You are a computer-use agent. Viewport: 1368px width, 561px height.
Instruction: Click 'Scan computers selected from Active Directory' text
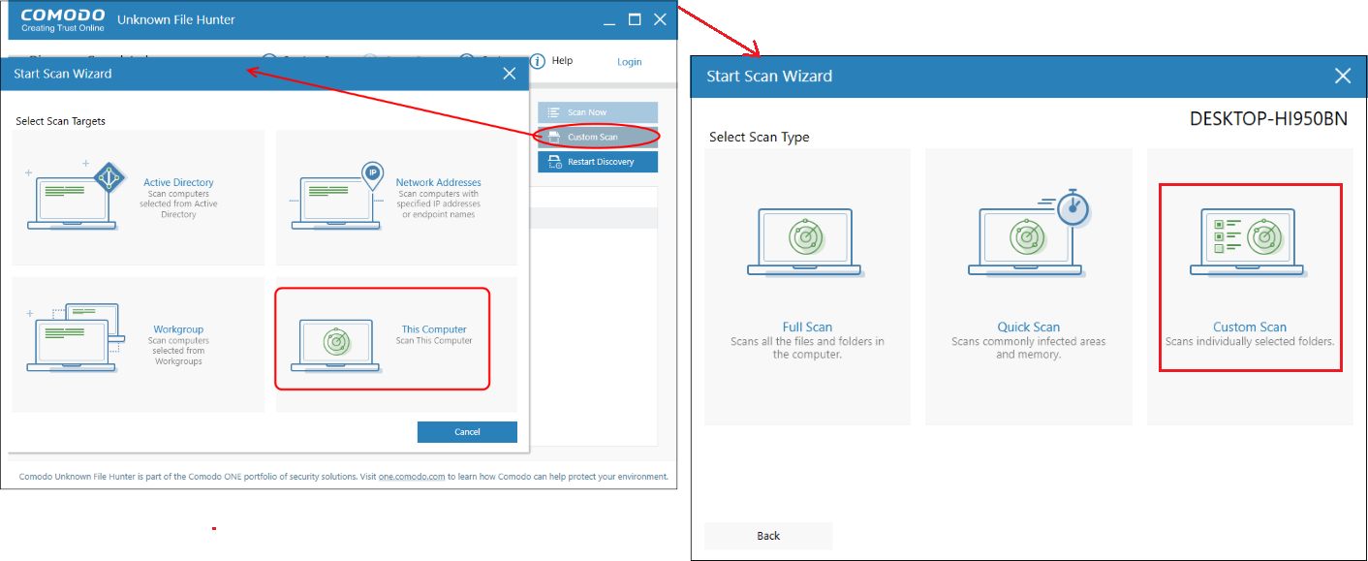179,203
